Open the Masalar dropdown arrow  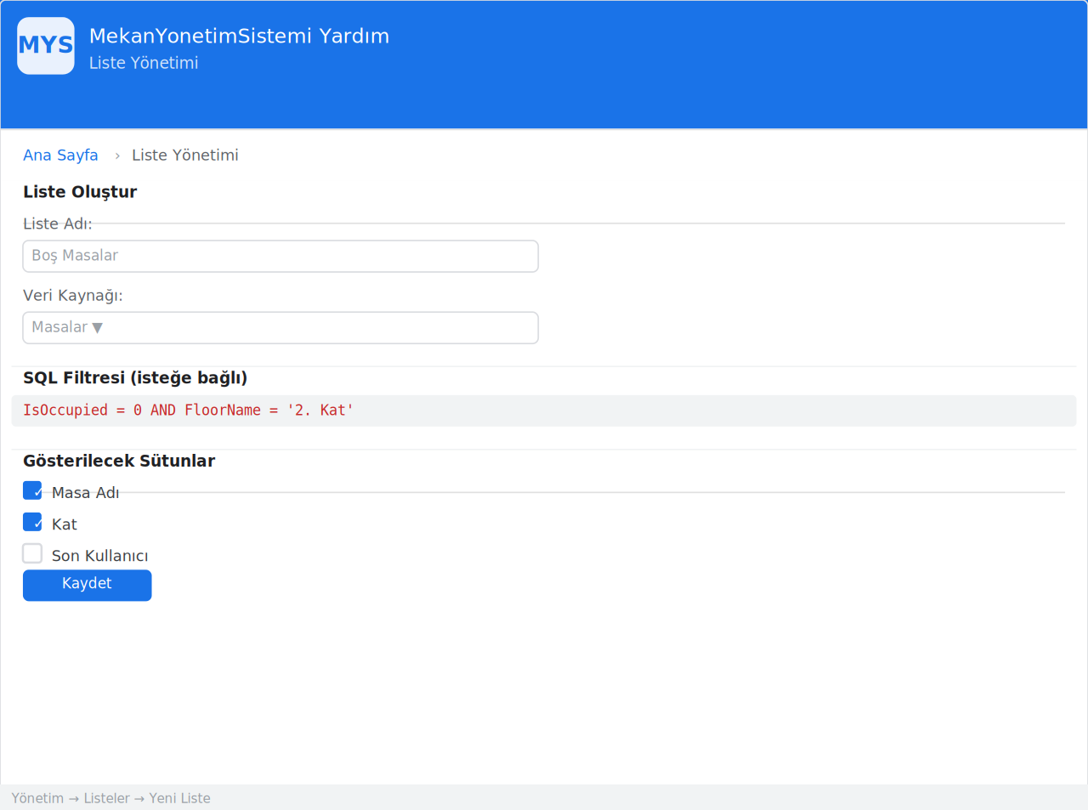[x=97, y=328]
